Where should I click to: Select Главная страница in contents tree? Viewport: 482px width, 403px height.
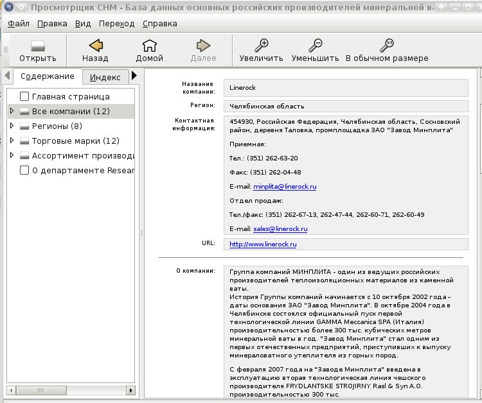point(71,97)
